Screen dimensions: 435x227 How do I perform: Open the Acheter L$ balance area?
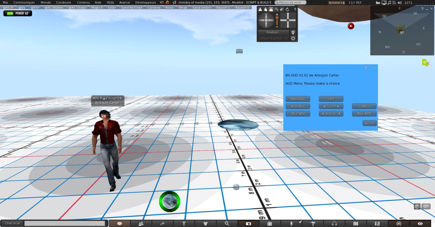(x=337, y=3)
